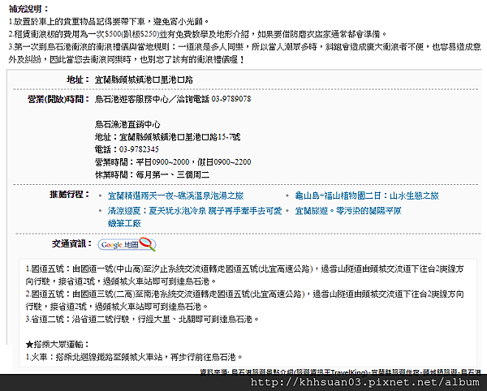Viewport: 487px width, 391px height.
Task: Click direction item 2 國道五號 via 二高
Action: pyautogui.click(x=245, y=300)
